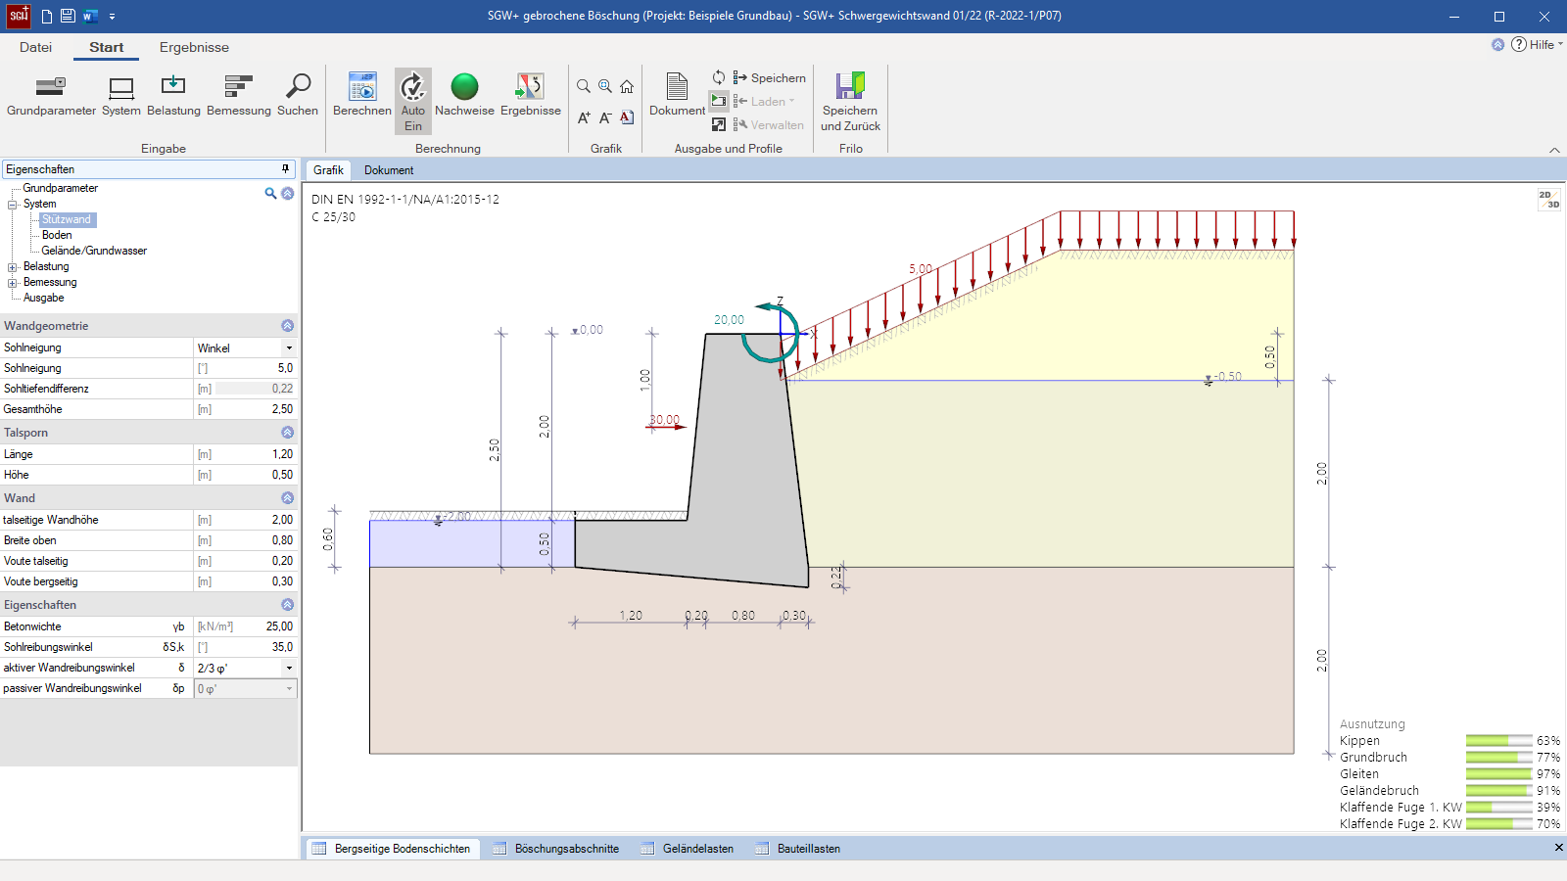
Task: Click Verwalten profile button
Action: click(x=769, y=124)
